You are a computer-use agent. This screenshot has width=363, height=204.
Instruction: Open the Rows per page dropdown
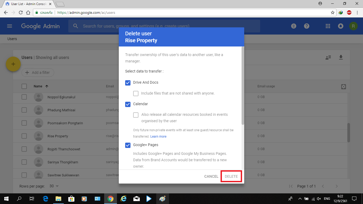click(x=54, y=186)
